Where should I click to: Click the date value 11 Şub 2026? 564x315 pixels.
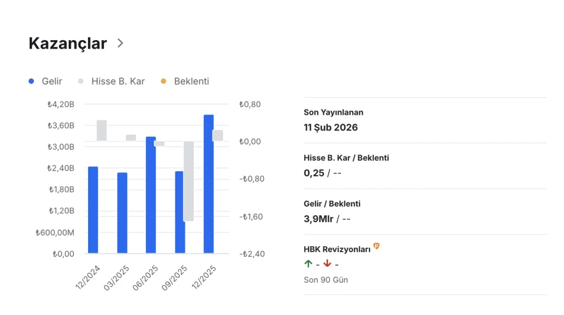330,128
